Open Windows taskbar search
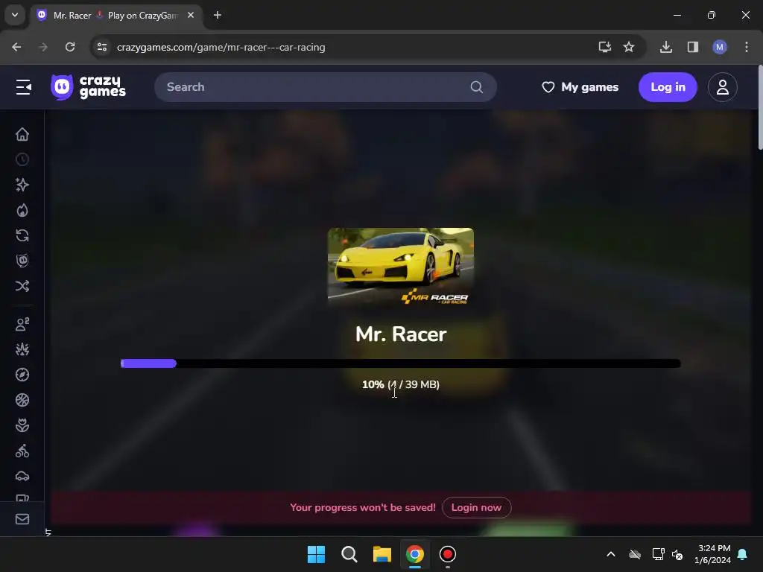The image size is (763, 572). click(x=349, y=554)
